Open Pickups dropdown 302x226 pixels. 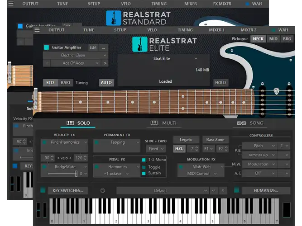[x=240, y=39]
